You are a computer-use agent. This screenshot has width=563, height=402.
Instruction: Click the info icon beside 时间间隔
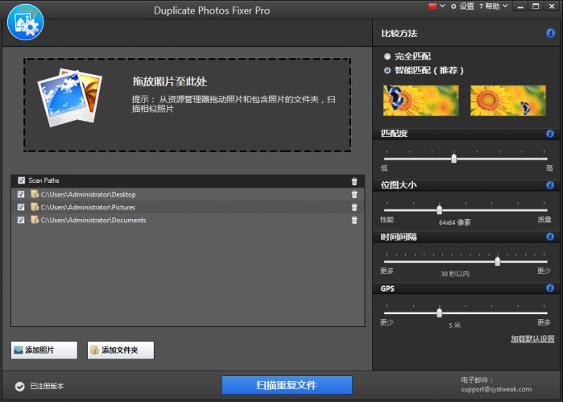pos(550,236)
